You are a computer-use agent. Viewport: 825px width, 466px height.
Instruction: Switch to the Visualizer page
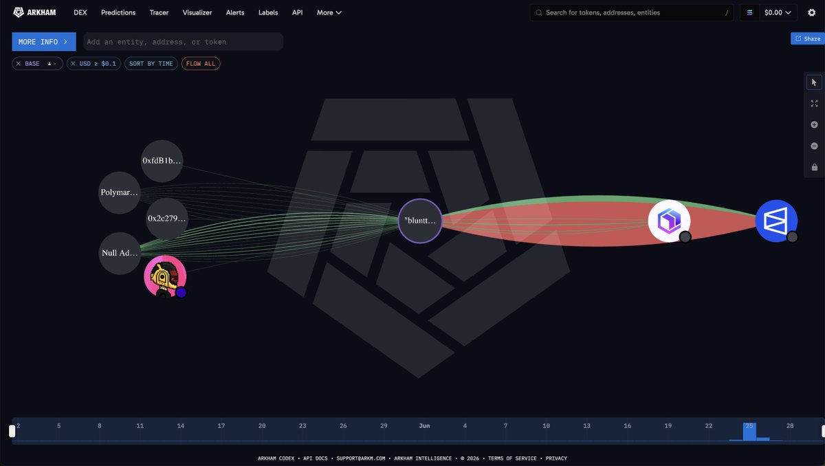click(197, 12)
